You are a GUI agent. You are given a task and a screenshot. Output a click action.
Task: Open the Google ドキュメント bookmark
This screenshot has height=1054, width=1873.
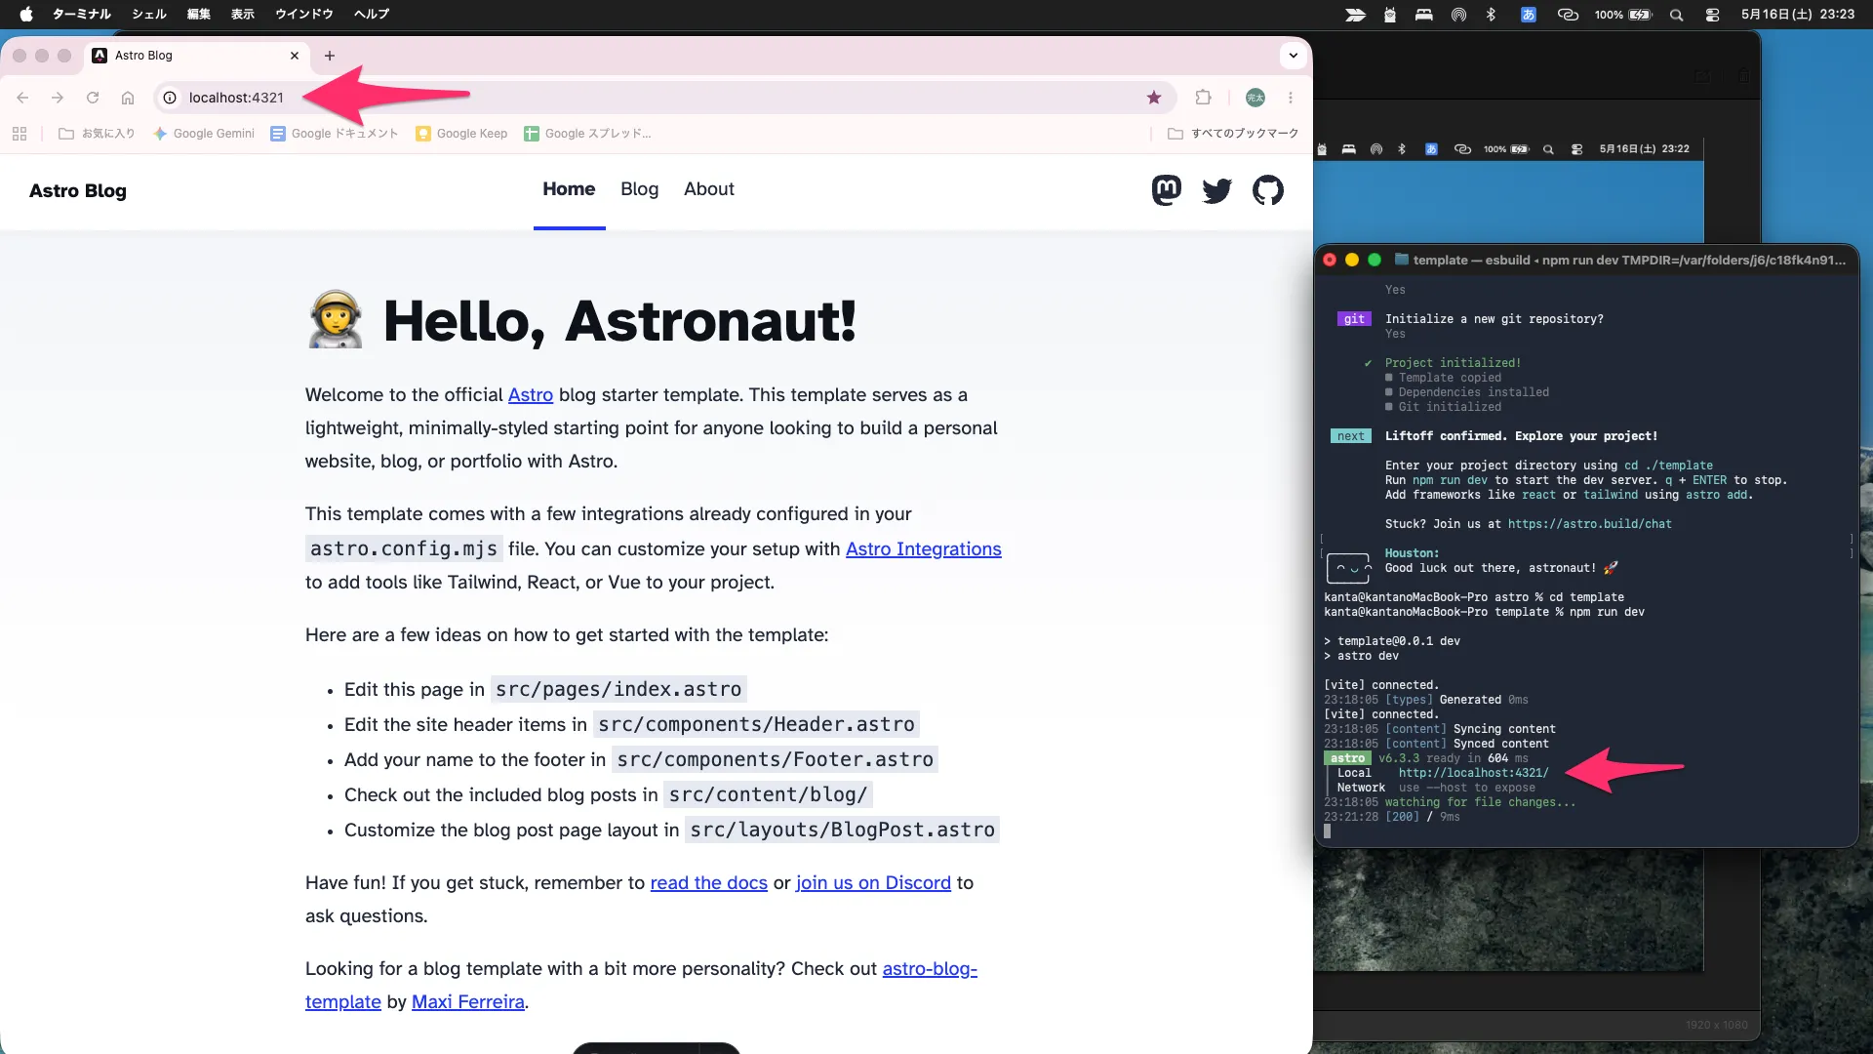pos(335,134)
